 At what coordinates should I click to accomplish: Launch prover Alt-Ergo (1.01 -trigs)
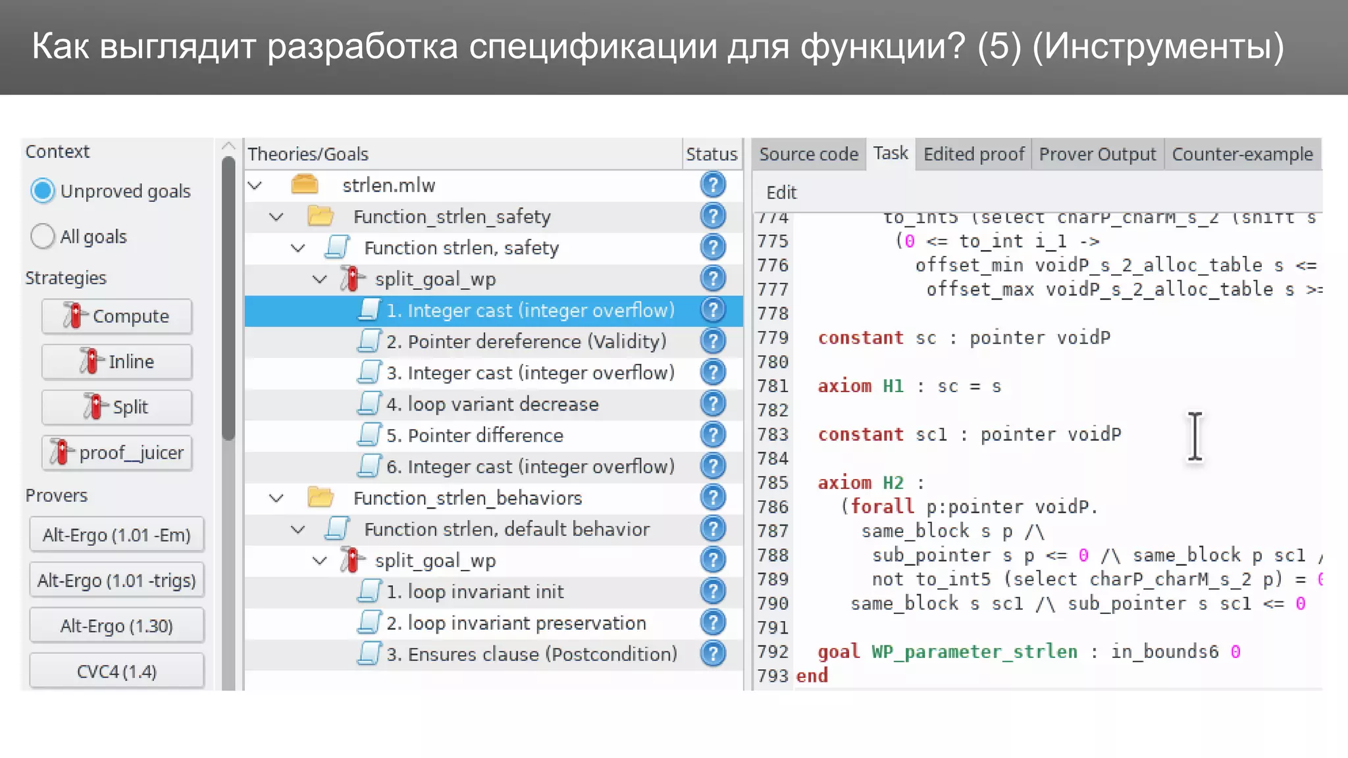click(x=117, y=580)
